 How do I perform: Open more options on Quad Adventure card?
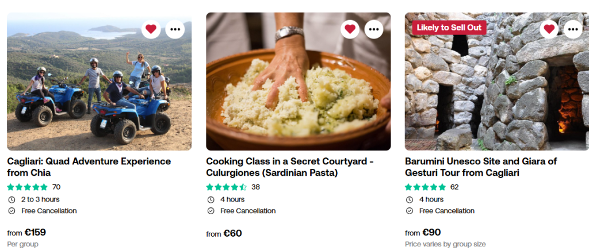[175, 29]
